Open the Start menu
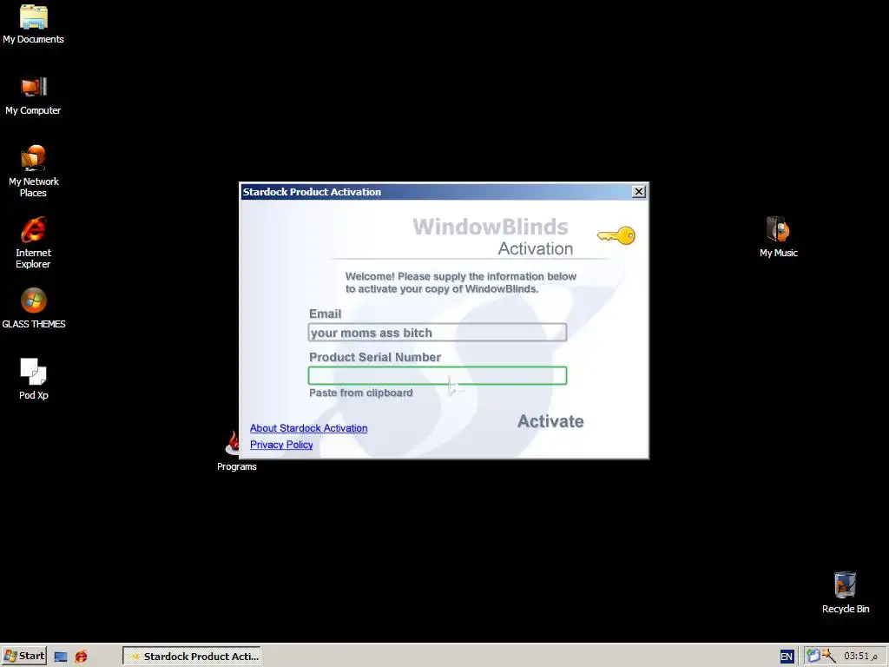 (23, 657)
